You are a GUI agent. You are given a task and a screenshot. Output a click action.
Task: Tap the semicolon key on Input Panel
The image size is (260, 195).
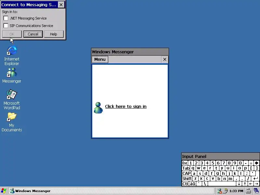(x=247, y=174)
